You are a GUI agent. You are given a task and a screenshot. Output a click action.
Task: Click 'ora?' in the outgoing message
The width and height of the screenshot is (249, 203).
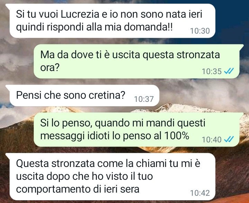coord(50,68)
